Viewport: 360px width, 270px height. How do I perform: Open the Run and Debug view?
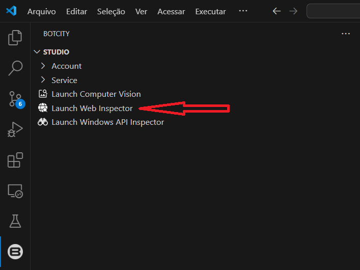pyautogui.click(x=15, y=130)
